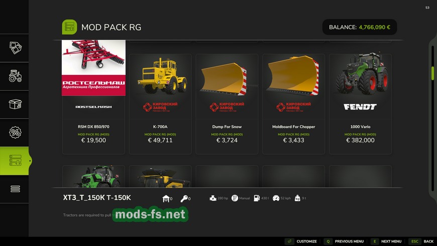Select the tractor vehicles category icon

[15, 76]
